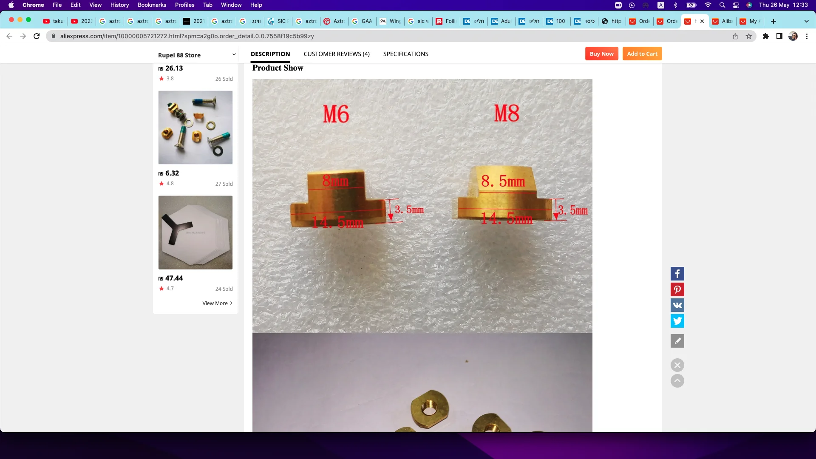Open the tab search chevron
Viewport: 816px width, 459px height.
(806, 21)
